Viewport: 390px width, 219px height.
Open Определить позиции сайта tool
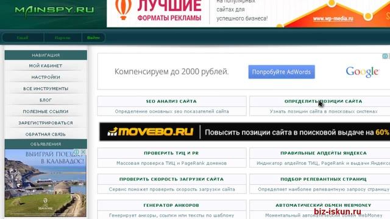point(324,102)
